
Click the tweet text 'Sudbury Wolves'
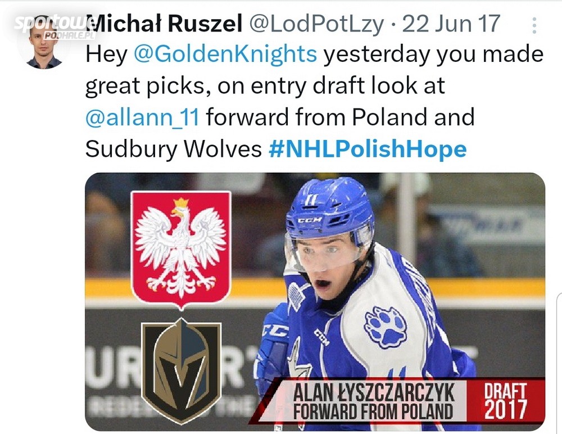click(x=173, y=149)
